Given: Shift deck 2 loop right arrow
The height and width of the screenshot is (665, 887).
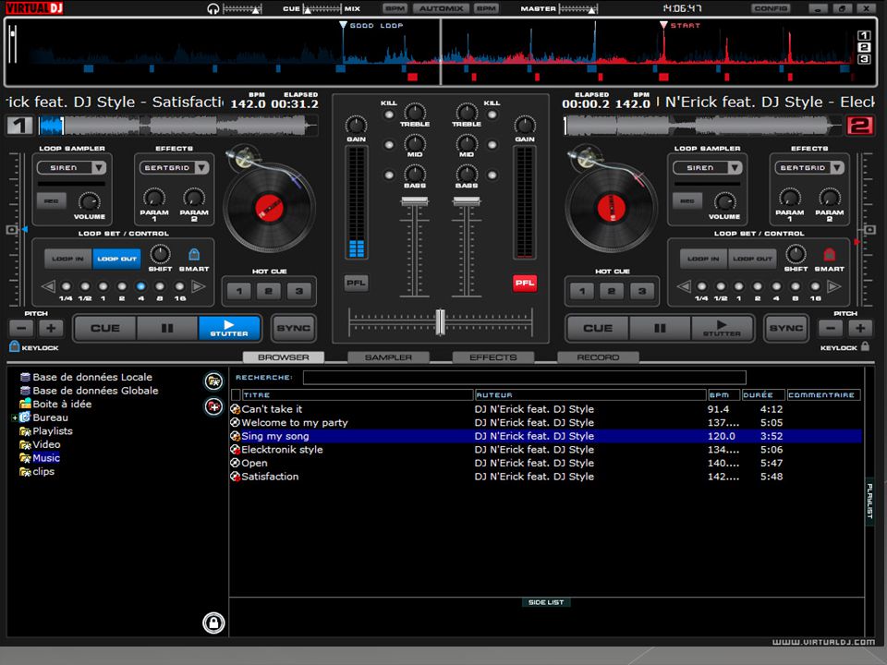Looking at the screenshot, I should 833,286.
